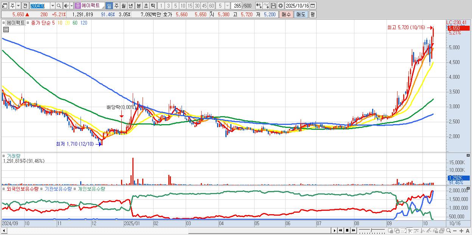Viewport: 472px width, 235px height.
Task: Click the stock code input field 200470
Action: point(40,6)
